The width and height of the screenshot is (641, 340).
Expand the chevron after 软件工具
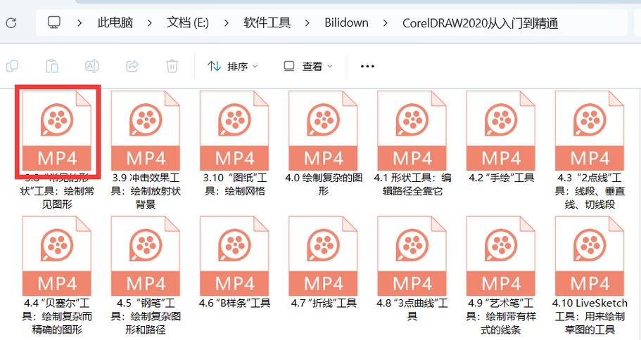tap(307, 23)
